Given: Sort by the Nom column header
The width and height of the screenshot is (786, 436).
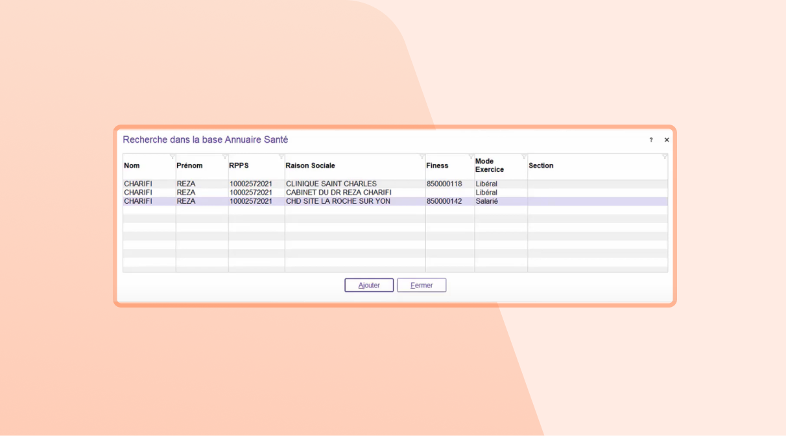Looking at the screenshot, I should [132, 166].
